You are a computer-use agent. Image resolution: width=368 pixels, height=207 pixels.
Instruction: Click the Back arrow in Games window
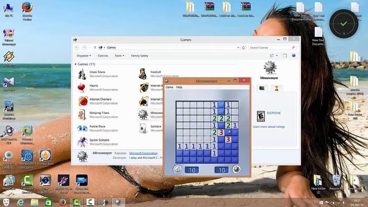click(x=77, y=47)
